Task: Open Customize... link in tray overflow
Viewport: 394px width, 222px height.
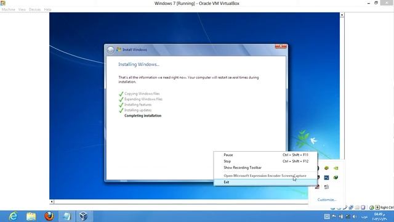Action: pos(327,200)
